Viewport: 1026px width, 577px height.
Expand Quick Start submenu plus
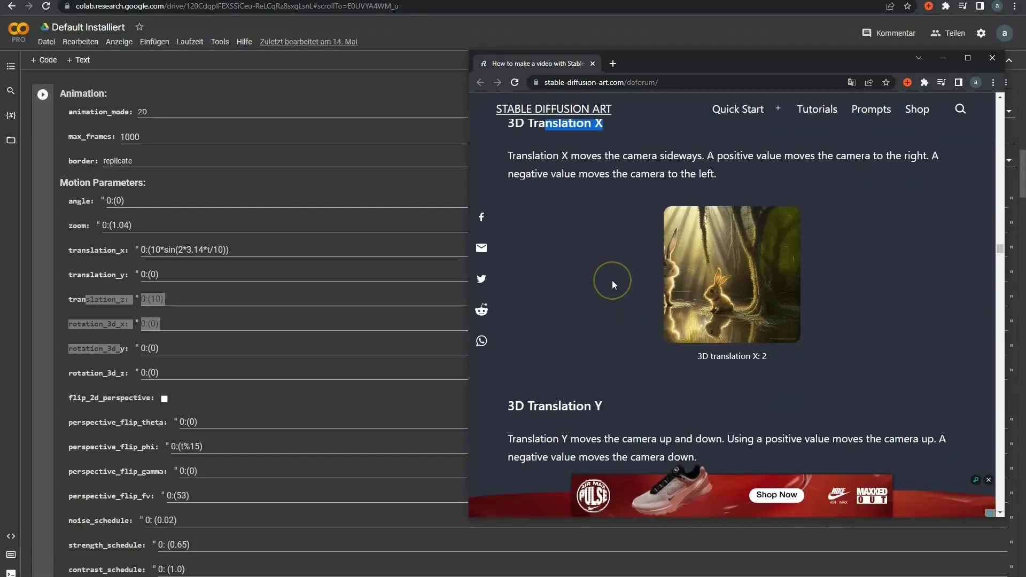[x=778, y=108]
